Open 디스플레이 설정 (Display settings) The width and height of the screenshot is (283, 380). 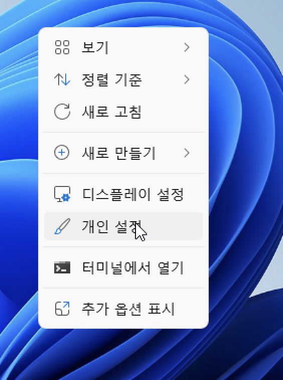(x=123, y=194)
